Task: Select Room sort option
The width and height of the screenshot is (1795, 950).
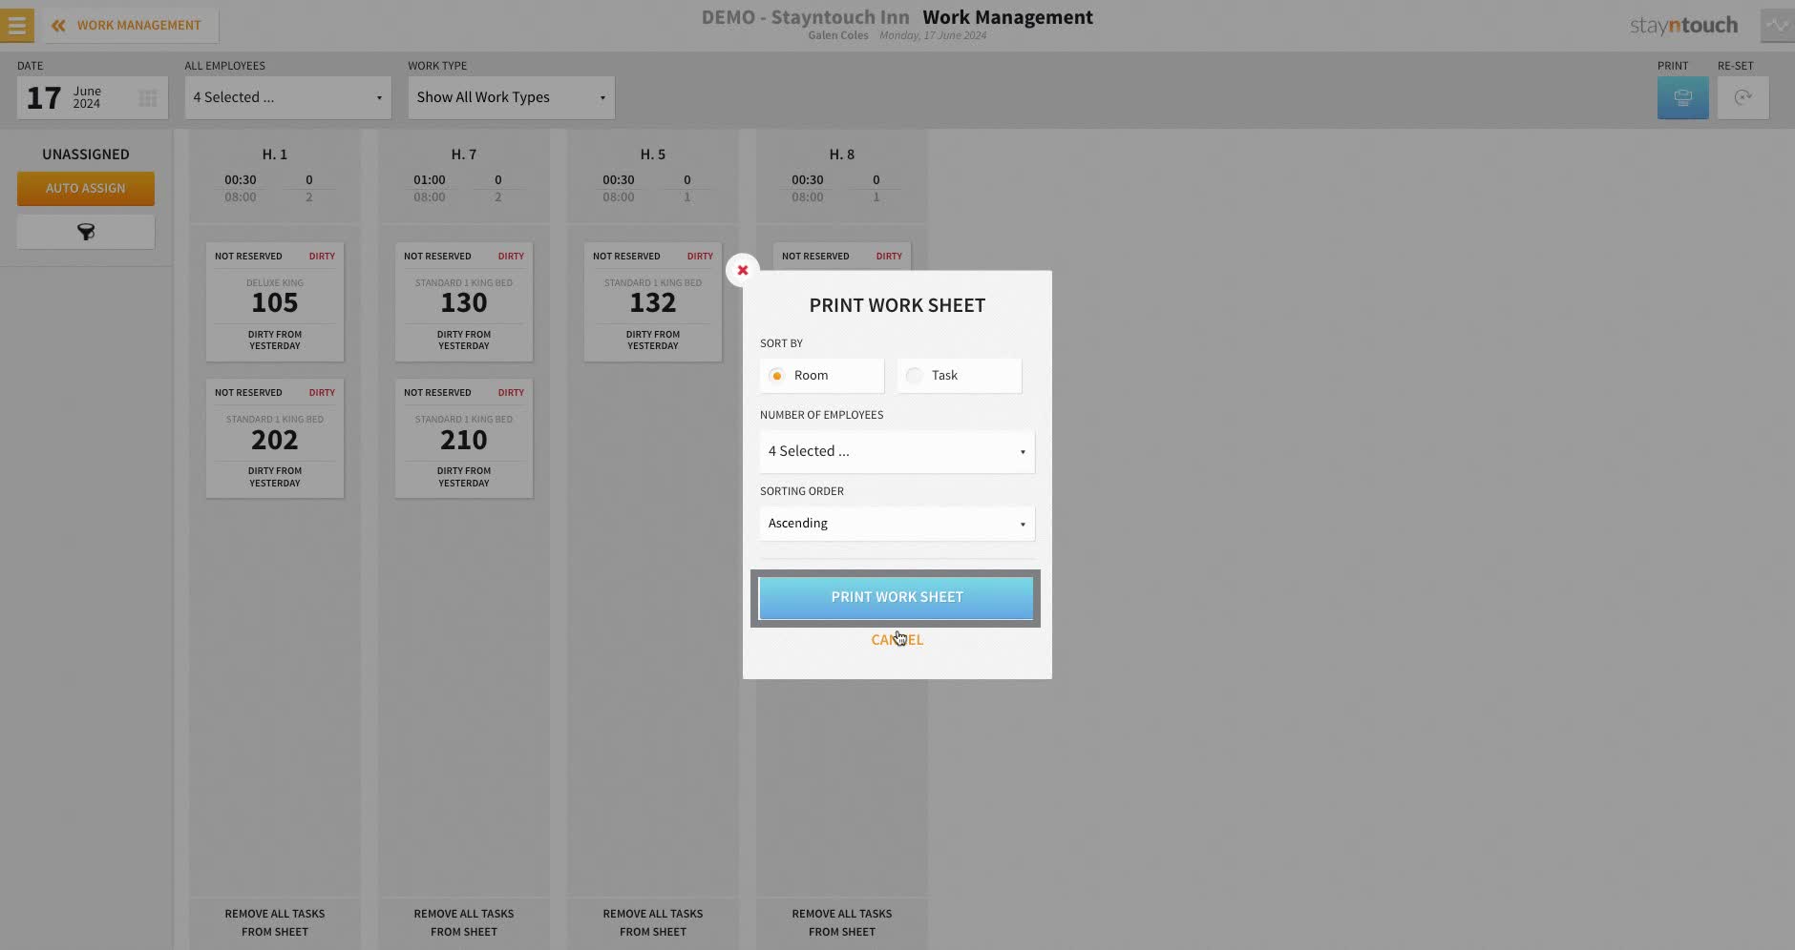Action: tap(822, 376)
